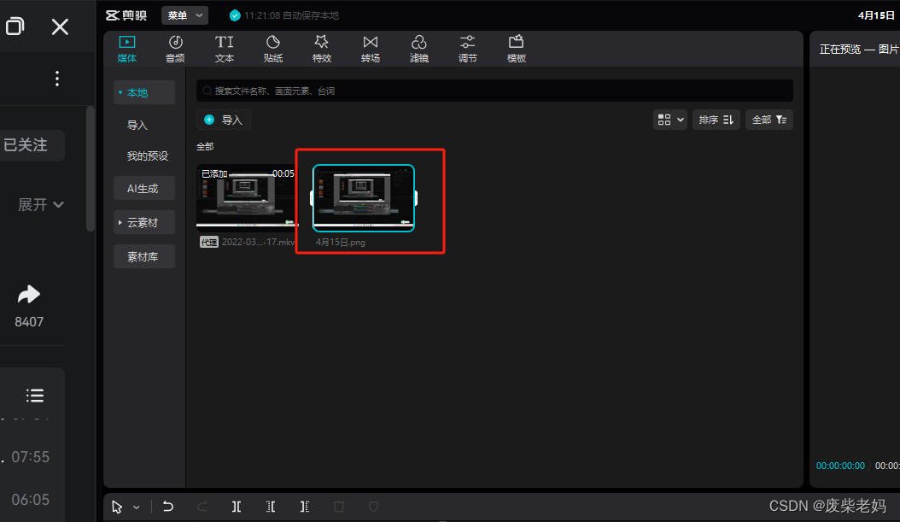Click the 00:00:00:00 preview timecode
Viewport: 900px width, 522px height.
click(x=840, y=466)
